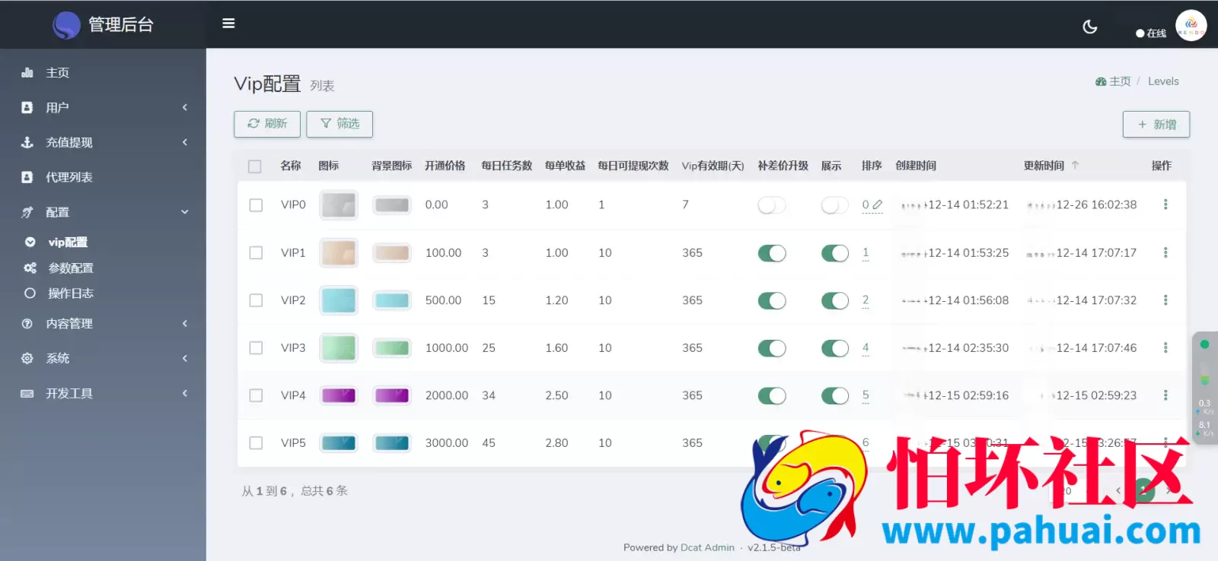This screenshot has height=561, width=1218.
Task: Open the VIP5 teal 图标 thumbnail
Action: [x=339, y=442]
